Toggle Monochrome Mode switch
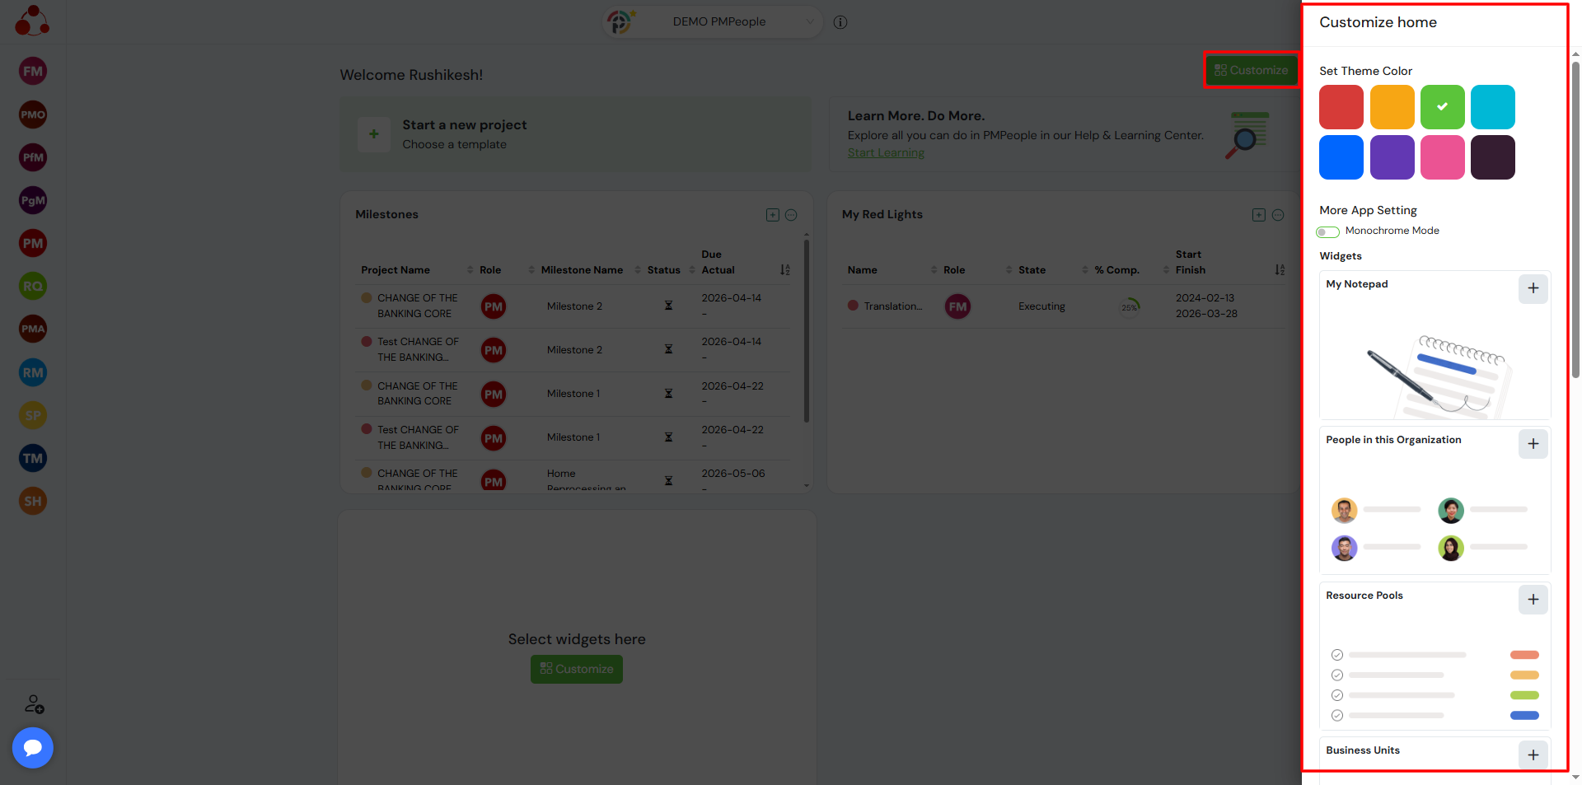 point(1327,231)
